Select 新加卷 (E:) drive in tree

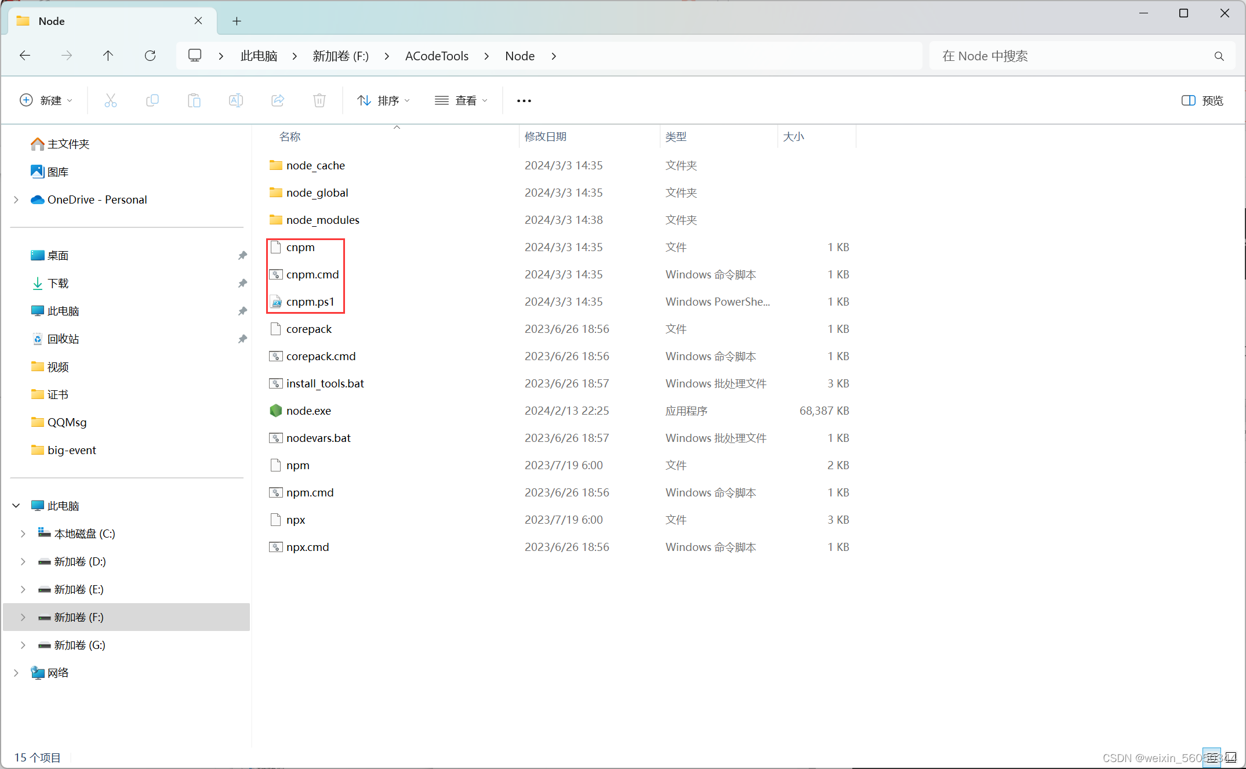[71, 589]
